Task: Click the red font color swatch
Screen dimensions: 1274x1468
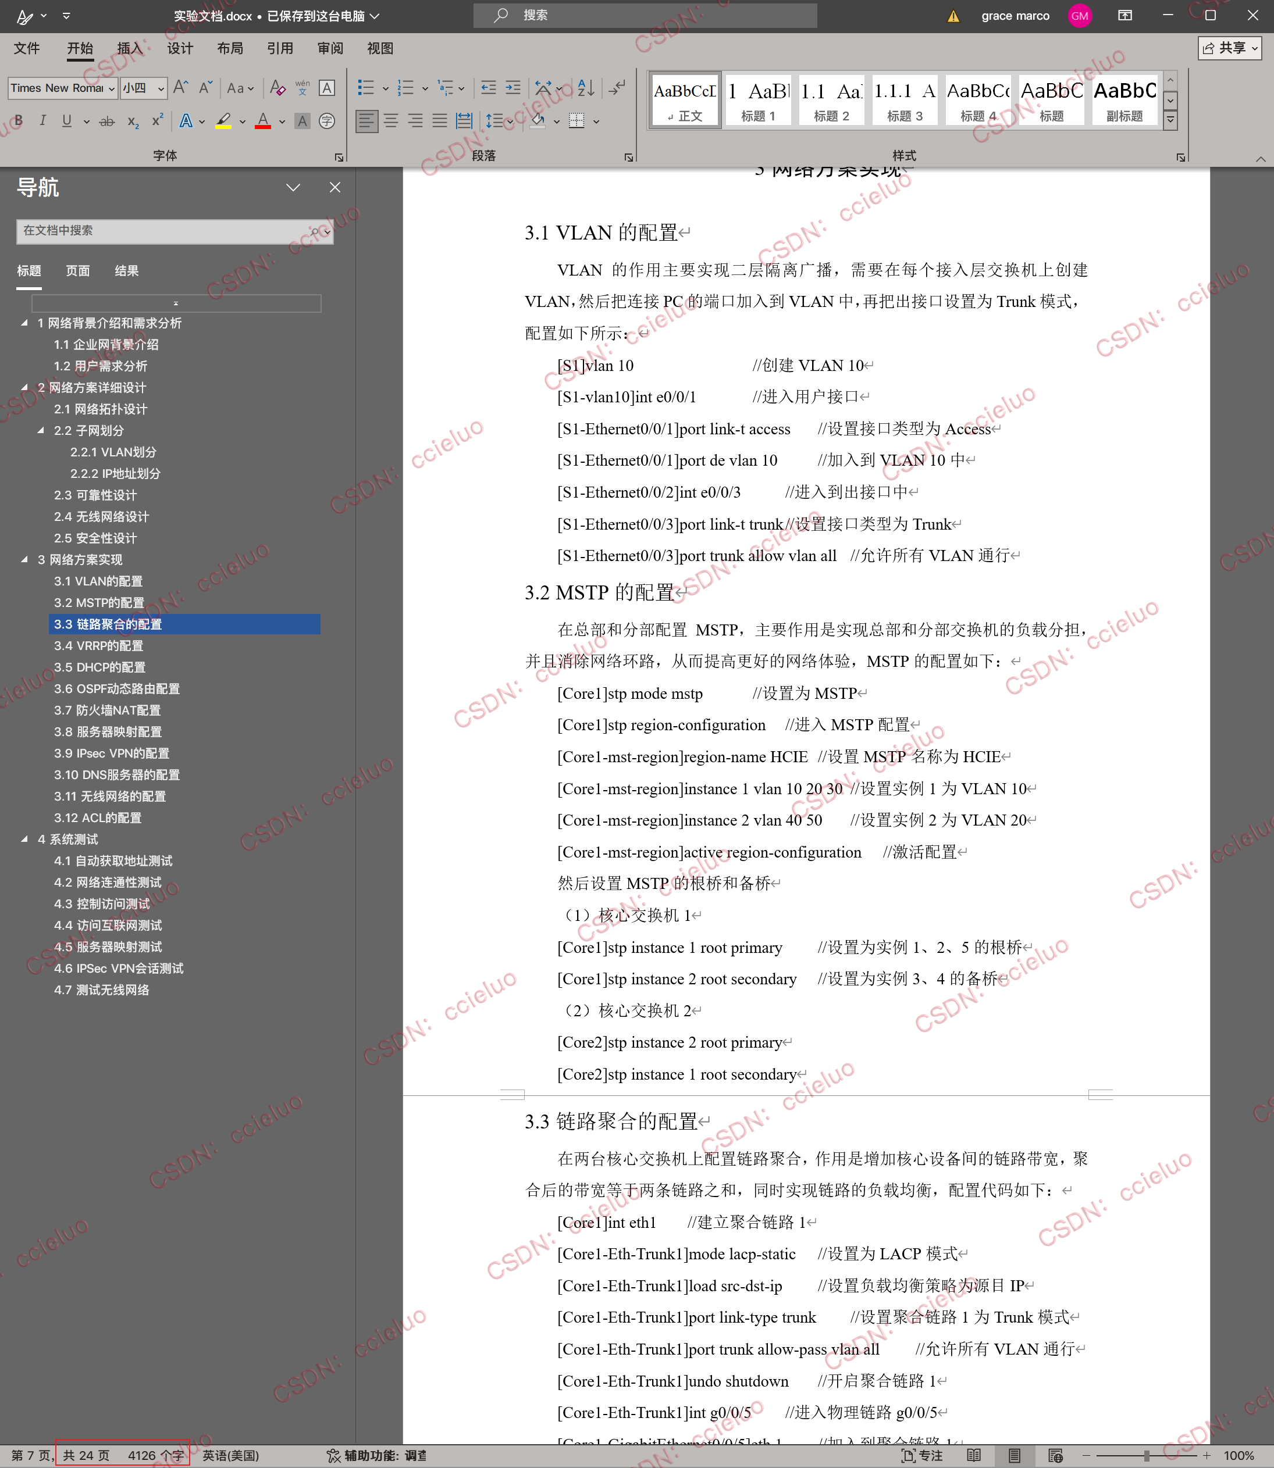Action: pyautogui.click(x=263, y=121)
